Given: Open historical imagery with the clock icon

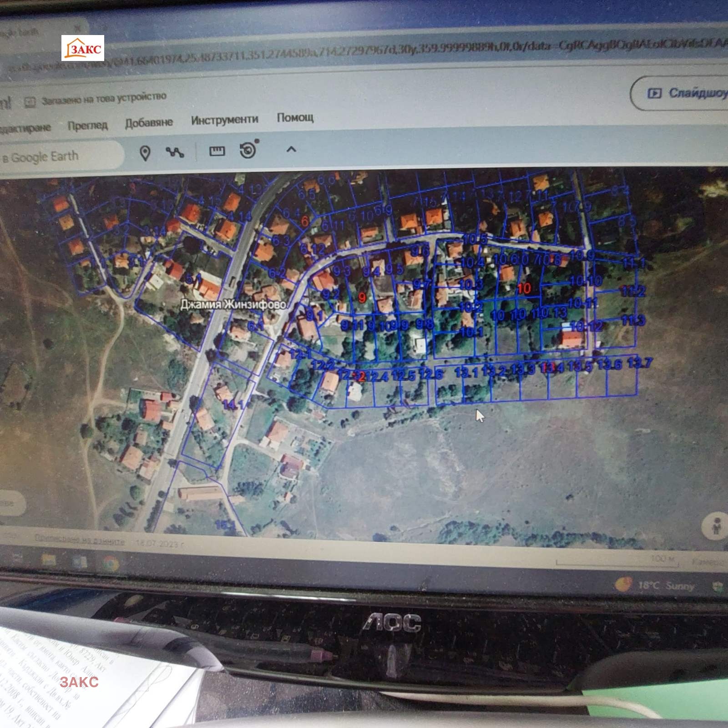Looking at the screenshot, I should click(x=248, y=150).
